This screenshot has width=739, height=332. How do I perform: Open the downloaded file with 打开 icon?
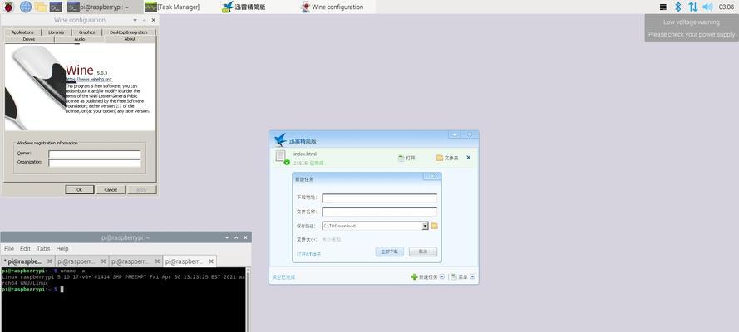pyautogui.click(x=406, y=158)
